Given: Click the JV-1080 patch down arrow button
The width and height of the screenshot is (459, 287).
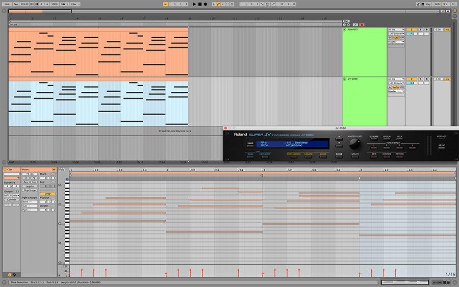Looking at the screenshot, I should click(339, 144).
